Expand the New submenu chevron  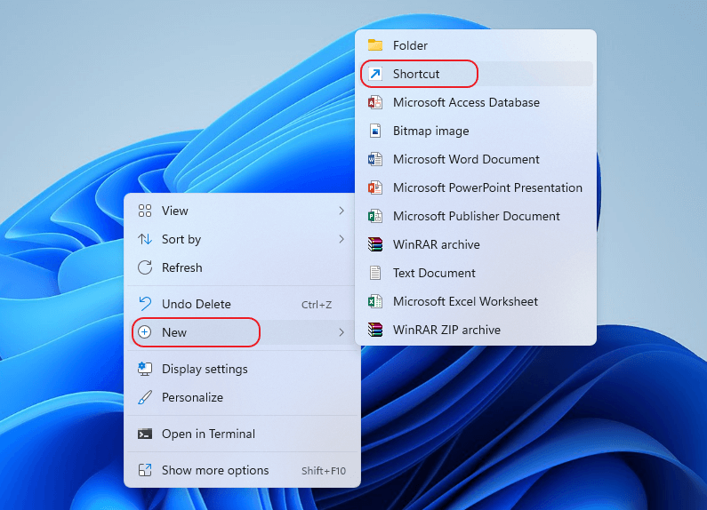click(x=341, y=332)
